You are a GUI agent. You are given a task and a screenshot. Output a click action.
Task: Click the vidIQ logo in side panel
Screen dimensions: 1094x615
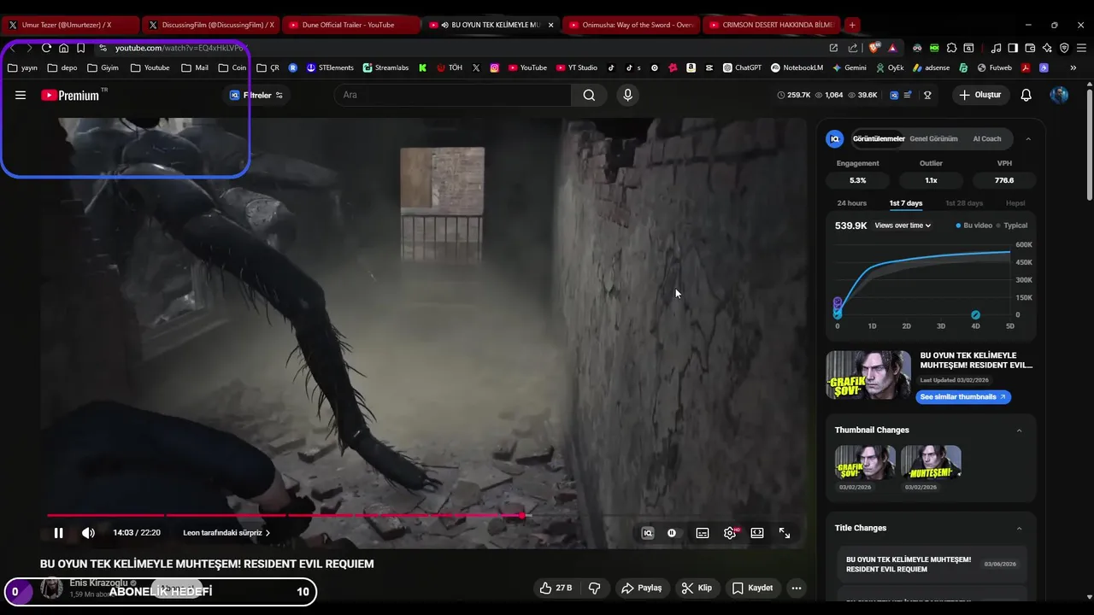(x=835, y=138)
